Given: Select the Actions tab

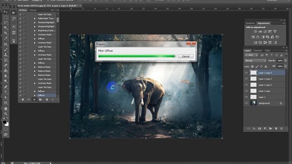Looking at the screenshot, I should 23,10.
